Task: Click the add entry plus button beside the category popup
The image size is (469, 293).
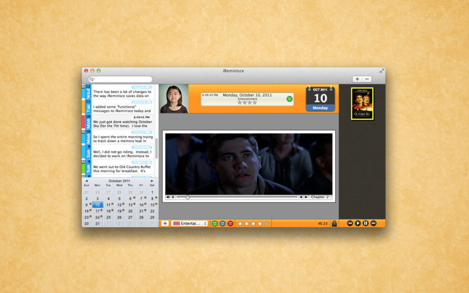Action: tap(165, 223)
